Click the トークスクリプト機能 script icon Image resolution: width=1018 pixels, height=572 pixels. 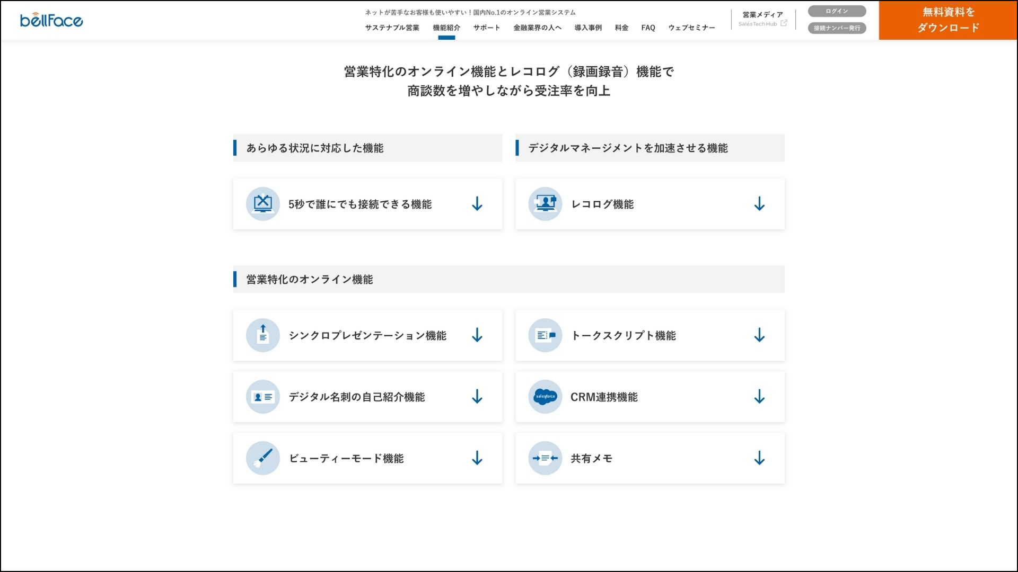pos(545,335)
